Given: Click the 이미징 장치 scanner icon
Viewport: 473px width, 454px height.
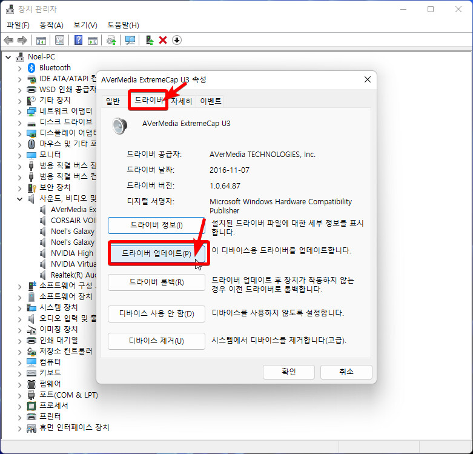Looking at the screenshot, I should click(31, 329).
